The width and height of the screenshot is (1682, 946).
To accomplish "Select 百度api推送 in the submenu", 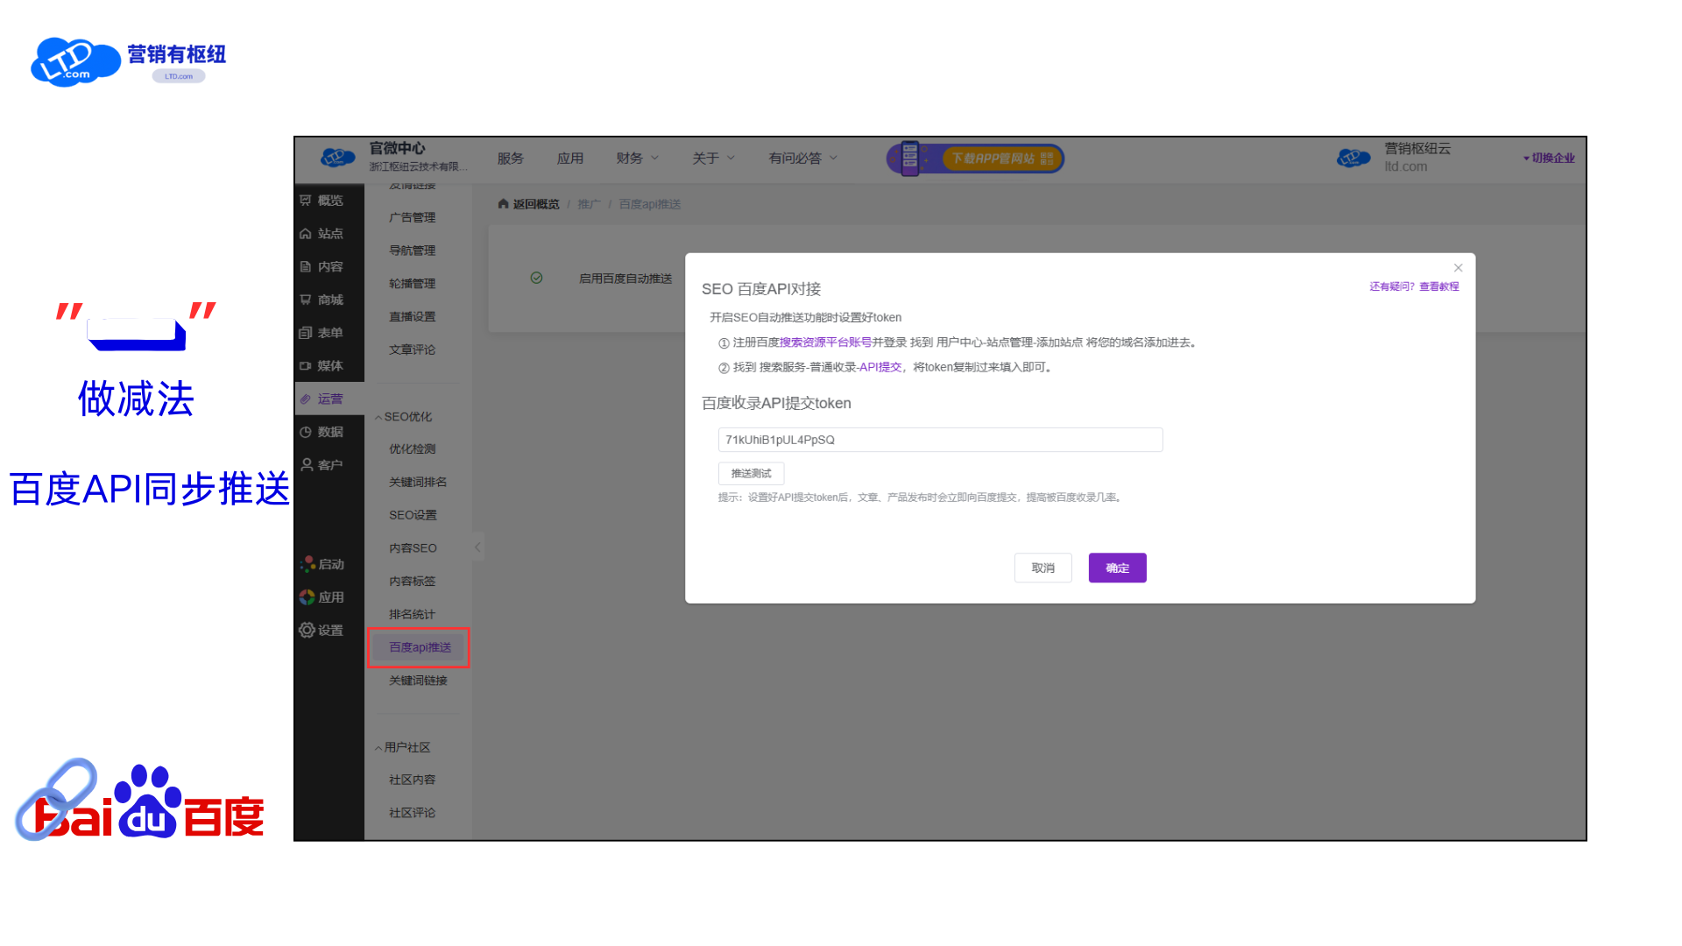I will 420,647.
